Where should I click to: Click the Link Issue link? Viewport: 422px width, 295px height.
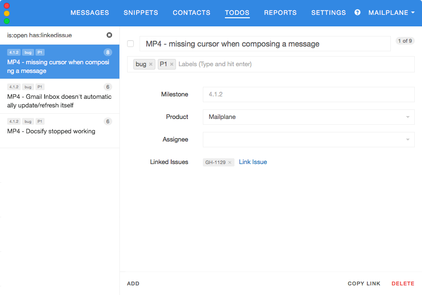point(253,162)
